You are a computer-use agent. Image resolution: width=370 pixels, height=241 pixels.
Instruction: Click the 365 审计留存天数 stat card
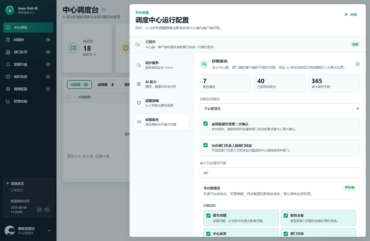[x=334, y=83]
